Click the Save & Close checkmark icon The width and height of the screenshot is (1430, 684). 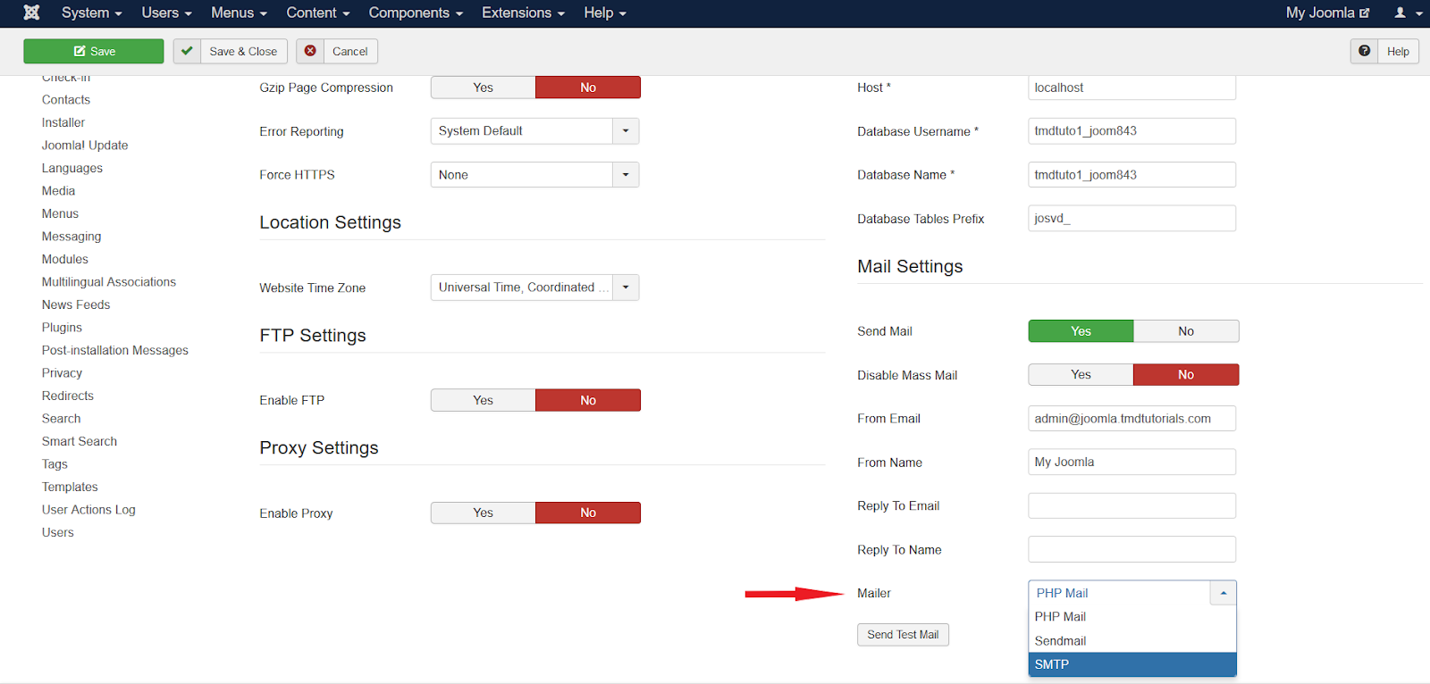[x=187, y=52]
